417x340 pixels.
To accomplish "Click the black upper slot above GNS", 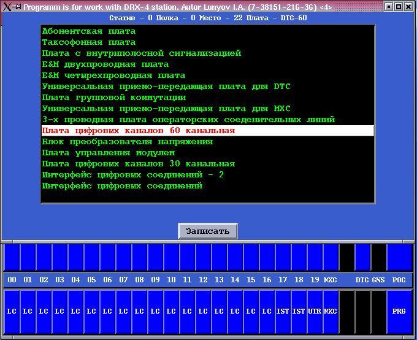I will (378, 258).
